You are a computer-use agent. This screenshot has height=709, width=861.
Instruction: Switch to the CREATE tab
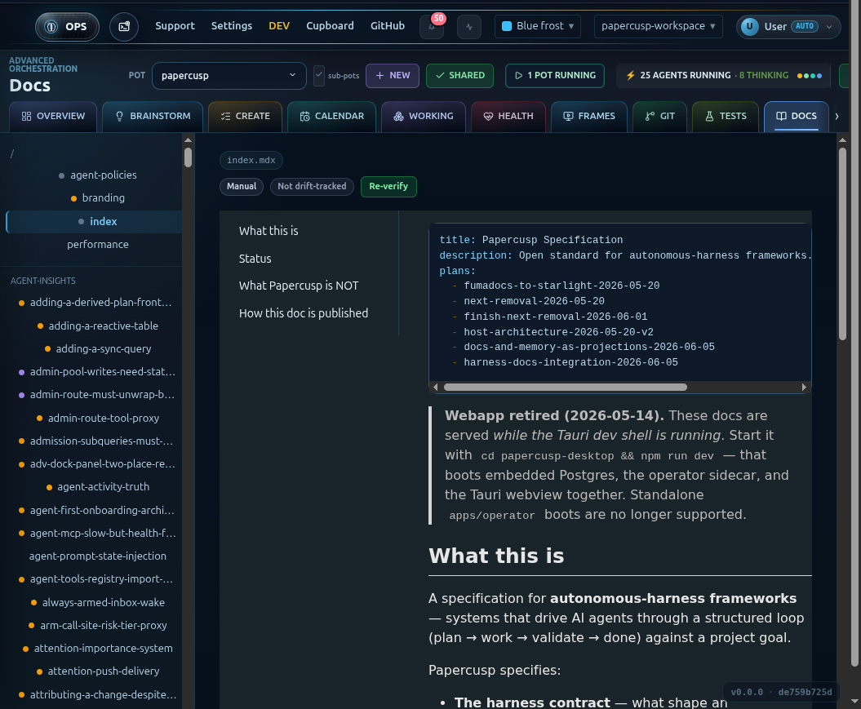click(x=246, y=117)
